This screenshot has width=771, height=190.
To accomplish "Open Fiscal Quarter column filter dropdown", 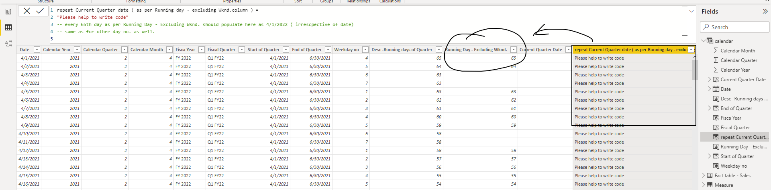I will [x=242, y=50].
